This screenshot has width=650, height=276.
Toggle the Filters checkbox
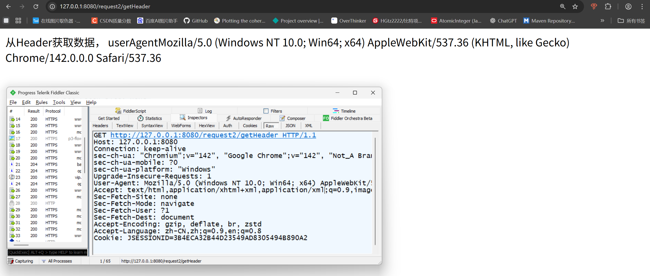pyautogui.click(x=266, y=111)
